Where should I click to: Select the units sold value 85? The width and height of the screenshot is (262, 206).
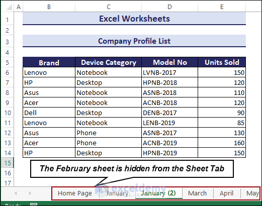222,123
